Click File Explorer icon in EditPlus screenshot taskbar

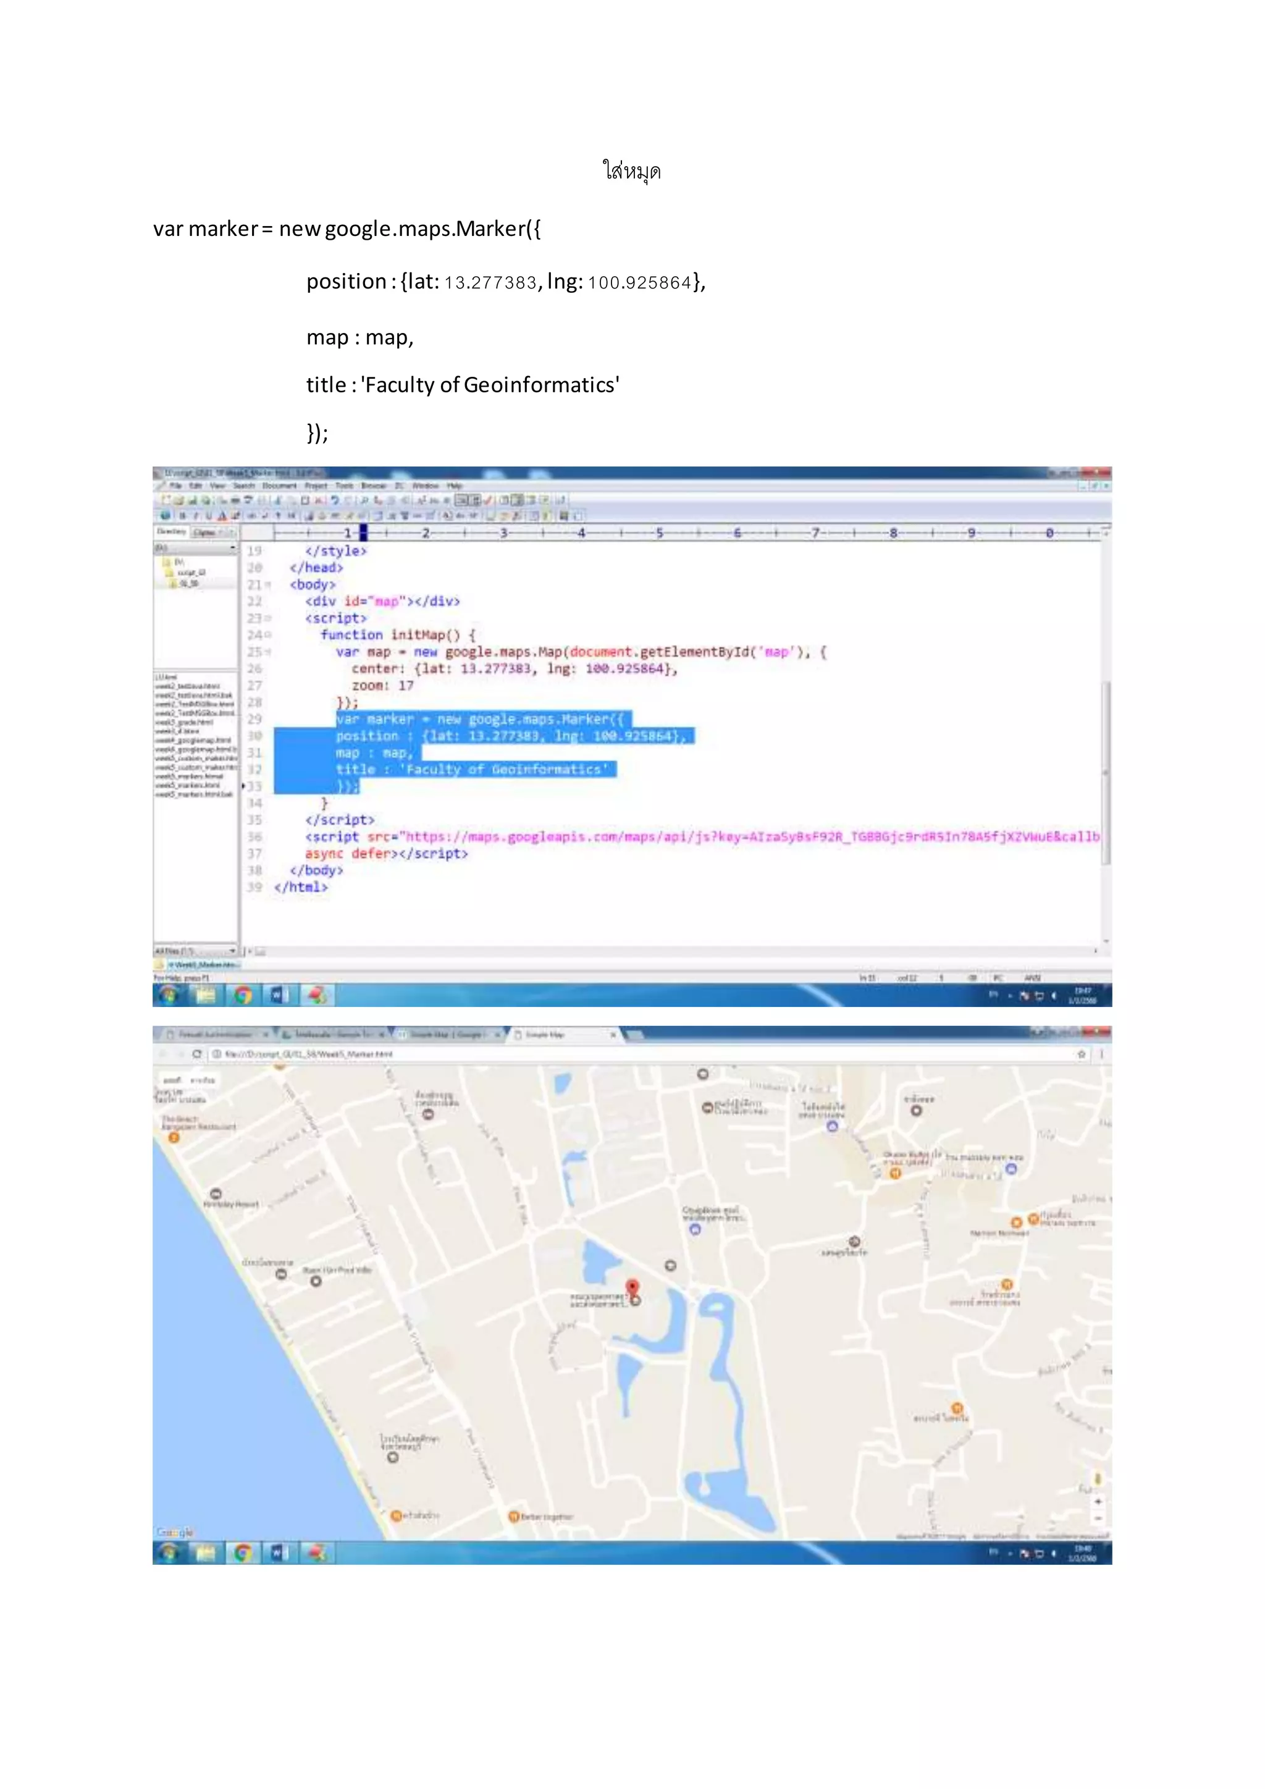[x=206, y=995]
